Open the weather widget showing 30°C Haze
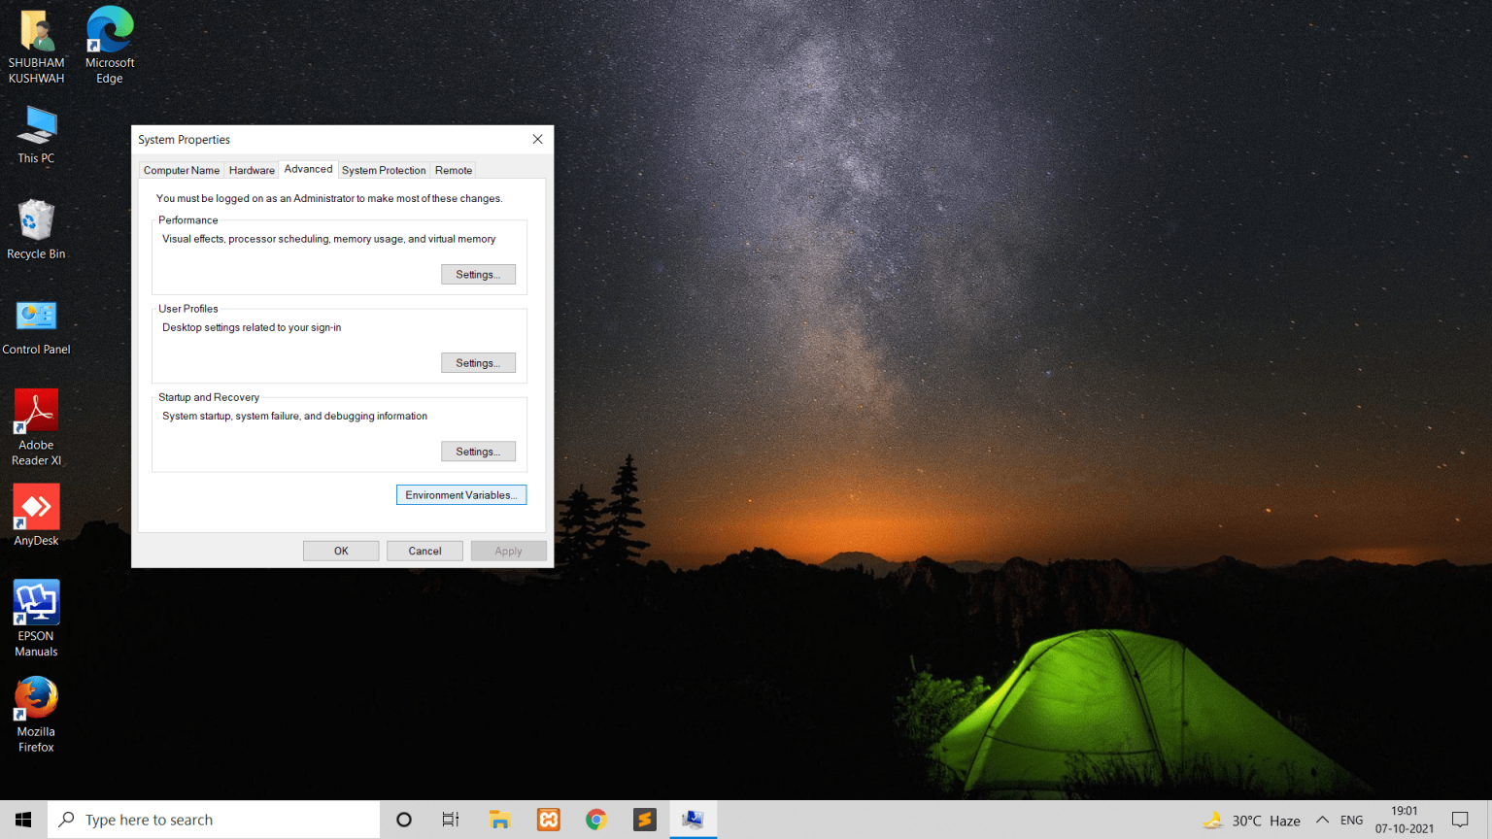 click(1252, 821)
